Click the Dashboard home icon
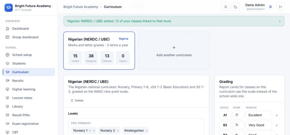 tap(7, 29)
